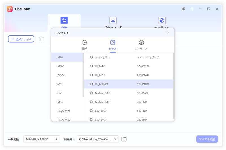Image resolution: width=226 pixels, height=150 pixels.
Task: Select Middle 480P preset
Action: [129, 102]
